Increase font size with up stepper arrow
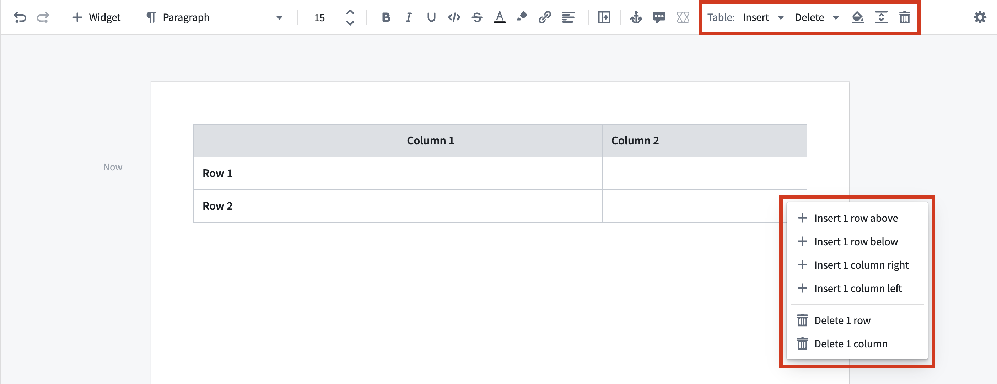 coord(350,12)
